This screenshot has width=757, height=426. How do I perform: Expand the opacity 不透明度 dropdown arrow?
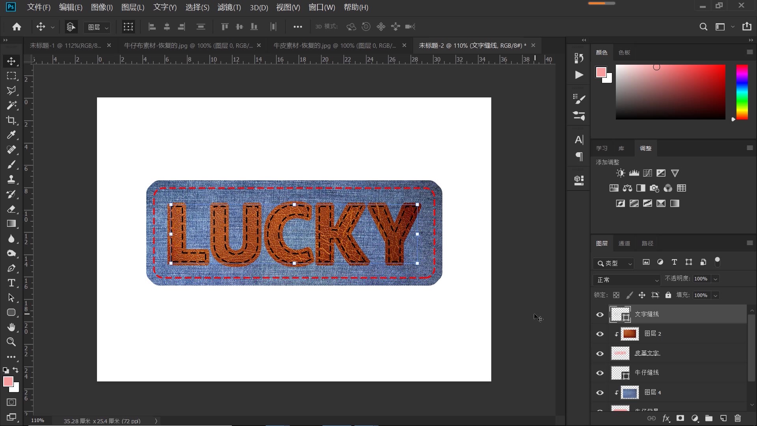click(x=715, y=279)
